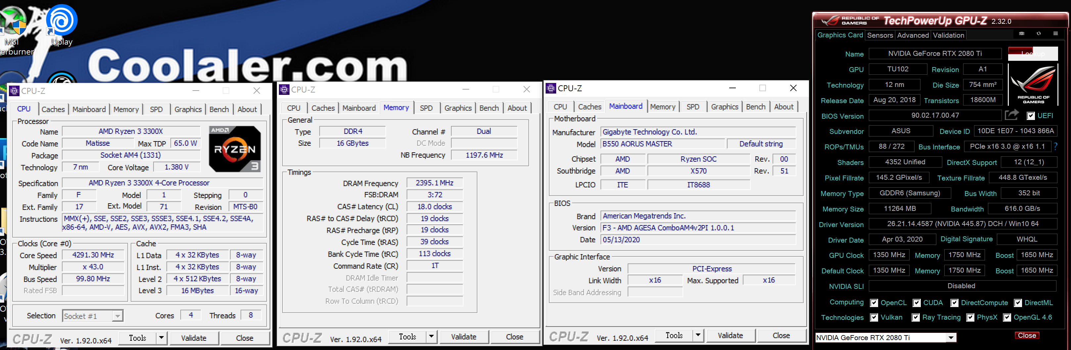Click the red Close button in GPU-Z

click(1027, 335)
